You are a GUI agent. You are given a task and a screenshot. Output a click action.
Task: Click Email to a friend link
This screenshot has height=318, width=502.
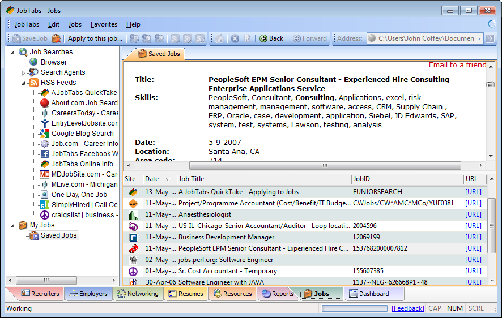point(457,65)
